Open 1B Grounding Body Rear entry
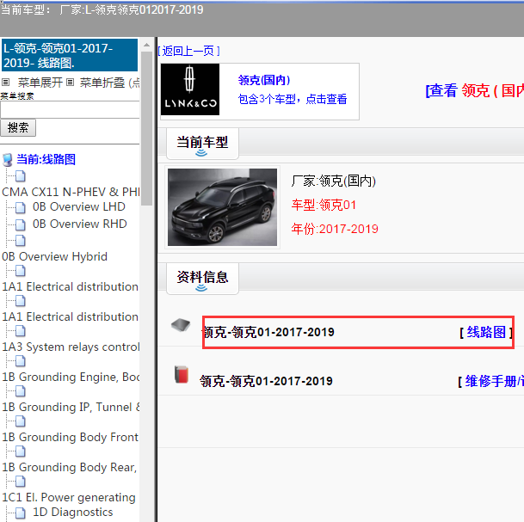Screen dimensions: 524x522 pos(69,467)
